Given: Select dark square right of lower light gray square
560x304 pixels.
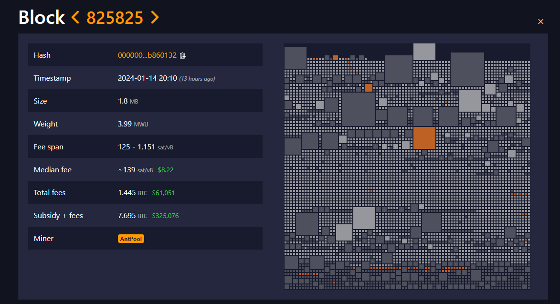Looking at the screenshot, I should [432, 222].
